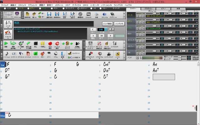This screenshot has height=125, width=200.
Task: Open the Notation window icon
Action: point(7,54)
